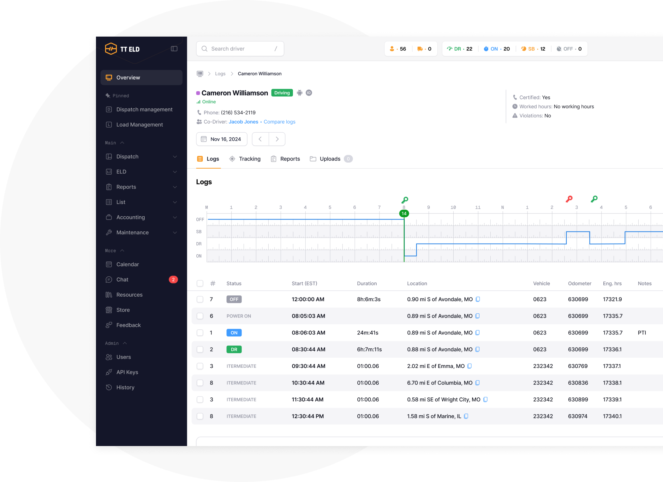The height and width of the screenshot is (482, 663).
Task: Select the OFF status row checkbox
Action: point(200,299)
